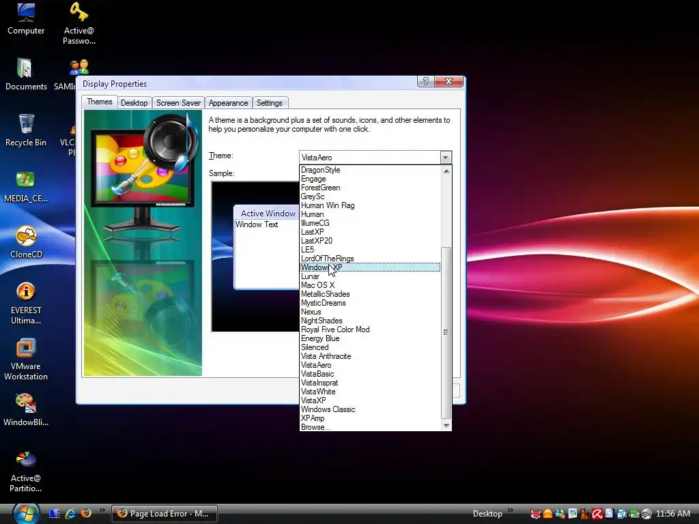Select the Energy Blue theme
Screen dimensions: 699x524
click(x=370, y=338)
